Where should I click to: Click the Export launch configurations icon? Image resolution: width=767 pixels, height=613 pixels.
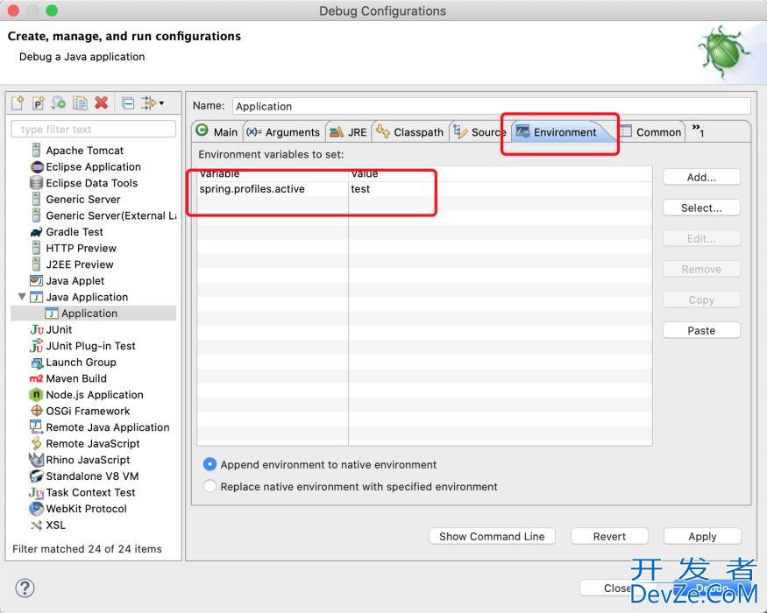pyautogui.click(x=59, y=103)
